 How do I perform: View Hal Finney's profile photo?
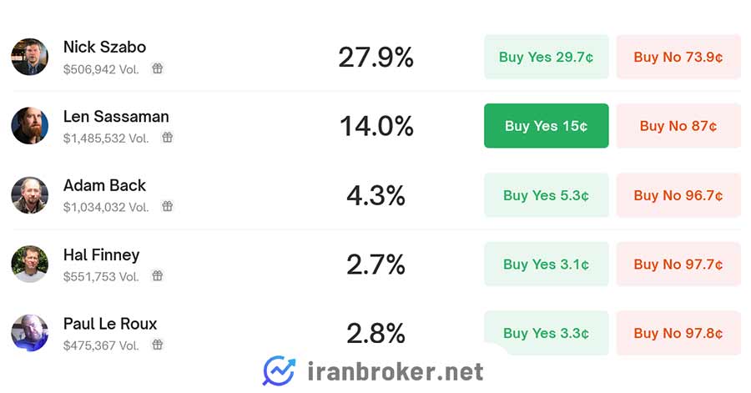click(30, 265)
